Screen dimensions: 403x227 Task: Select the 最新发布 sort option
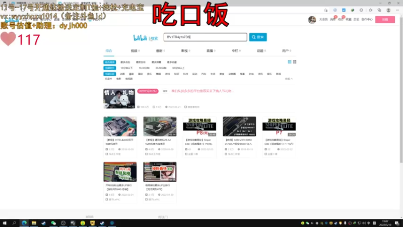(141, 62)
